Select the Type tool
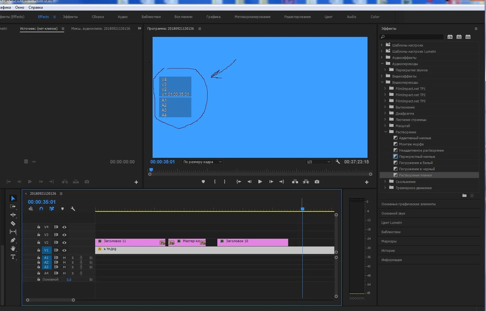This screenshot has width=486, height=311. (13, 257)
